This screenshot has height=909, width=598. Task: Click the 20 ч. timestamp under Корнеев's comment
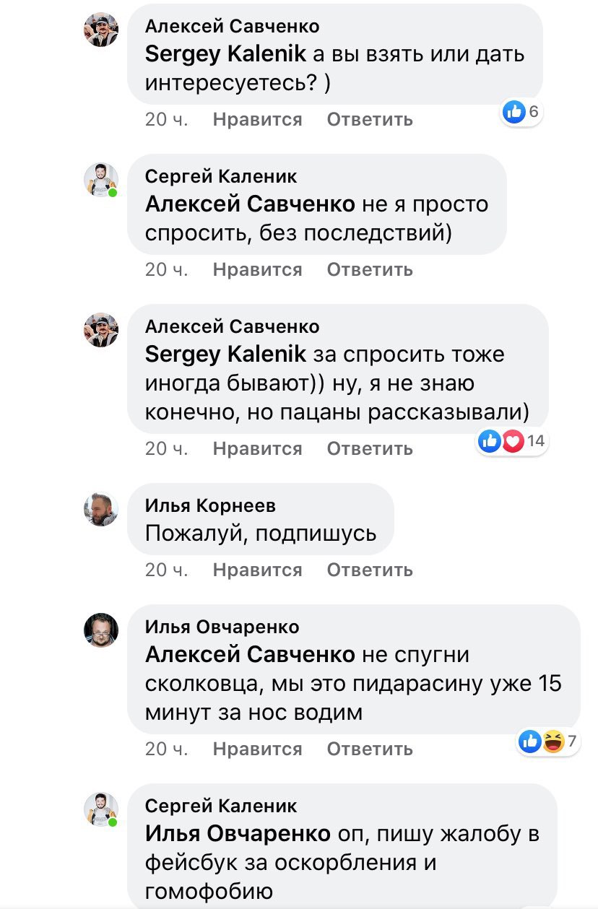166,570
